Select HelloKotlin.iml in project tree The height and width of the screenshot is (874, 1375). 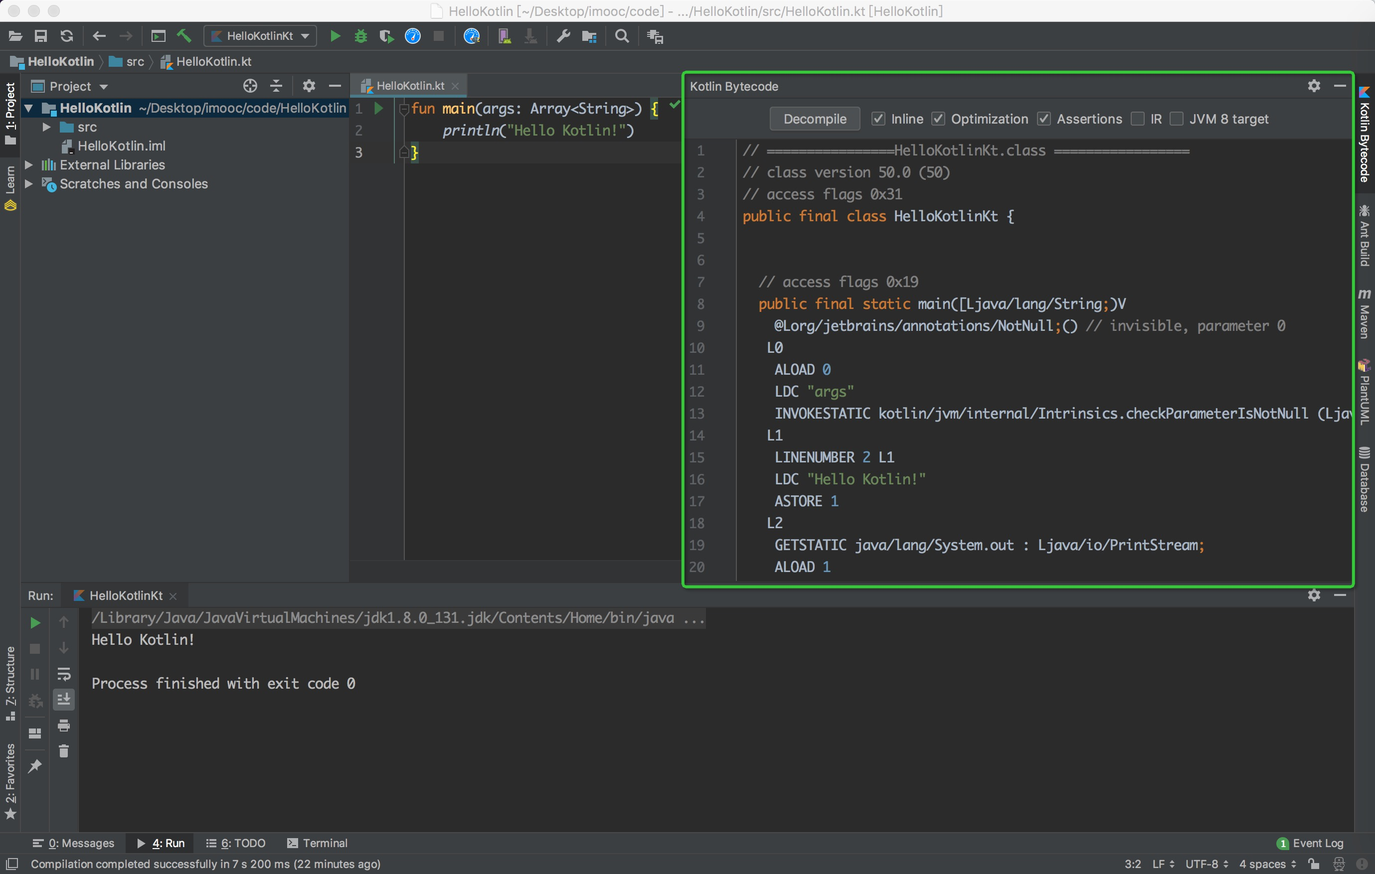click(113, 146)
